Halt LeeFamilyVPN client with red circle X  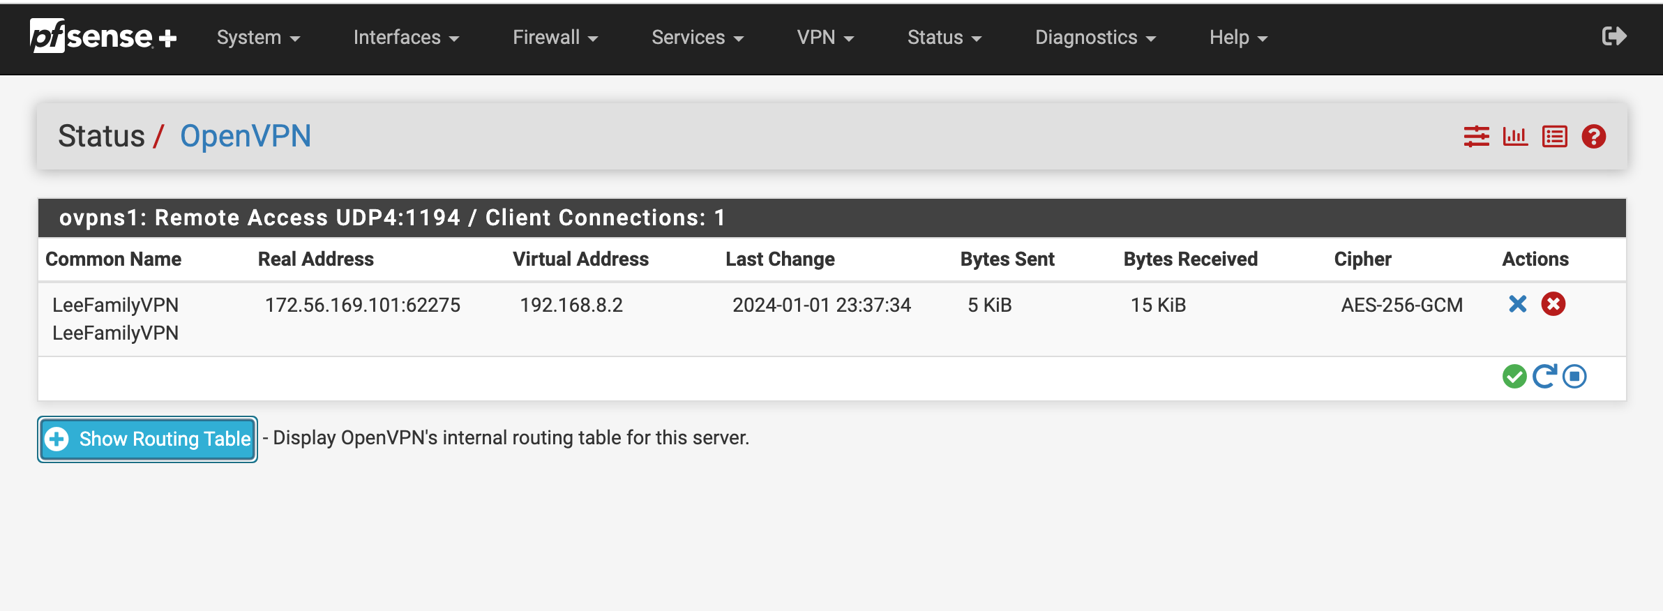click(1553, 304)
